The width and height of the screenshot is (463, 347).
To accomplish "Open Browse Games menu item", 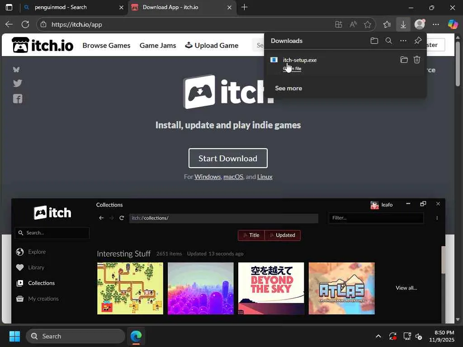I will point(106,46).
